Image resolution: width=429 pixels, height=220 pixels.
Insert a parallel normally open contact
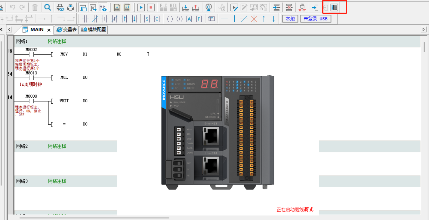tap(105, 19)
